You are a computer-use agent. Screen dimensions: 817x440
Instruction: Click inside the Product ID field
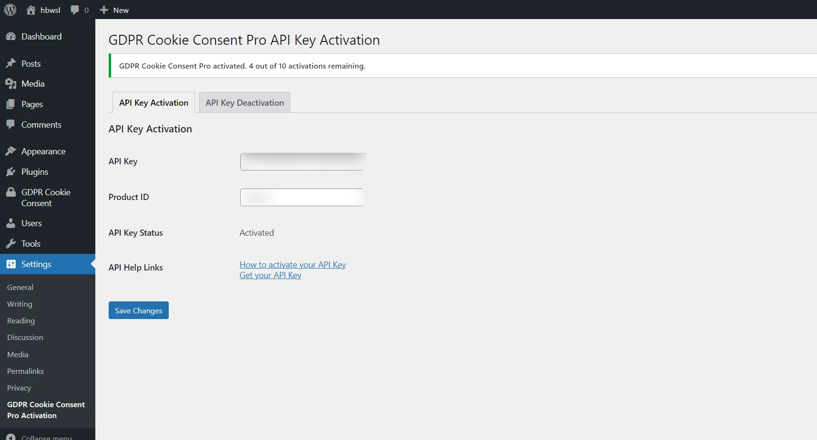[x=302, y=197]
